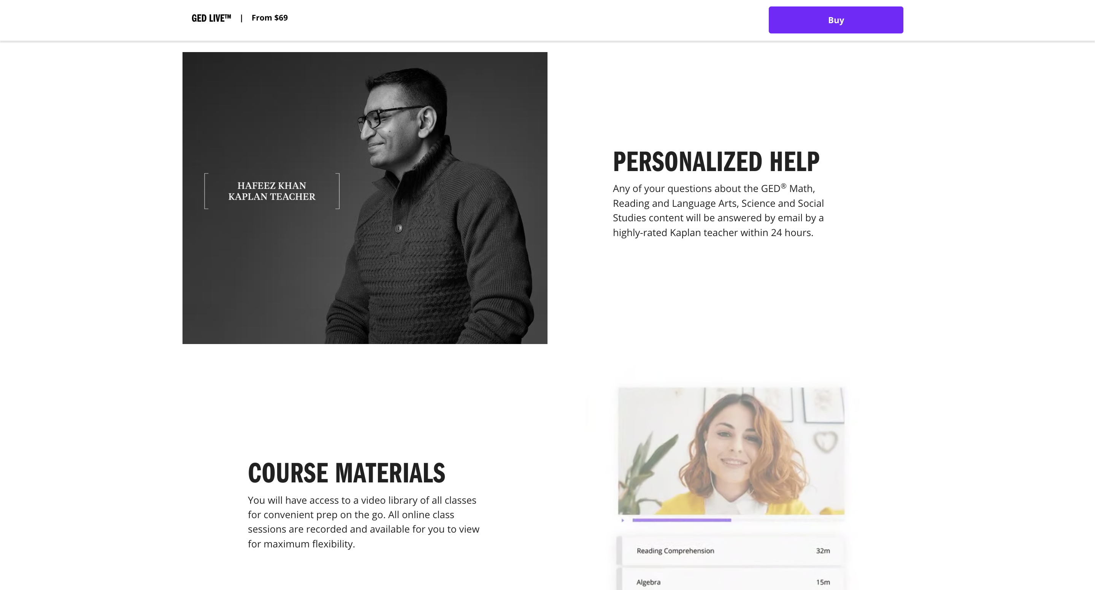This screenshot has width=1095, height=590.
Task: Click the Course Materials description paragraph
Action: pos(364,522)
